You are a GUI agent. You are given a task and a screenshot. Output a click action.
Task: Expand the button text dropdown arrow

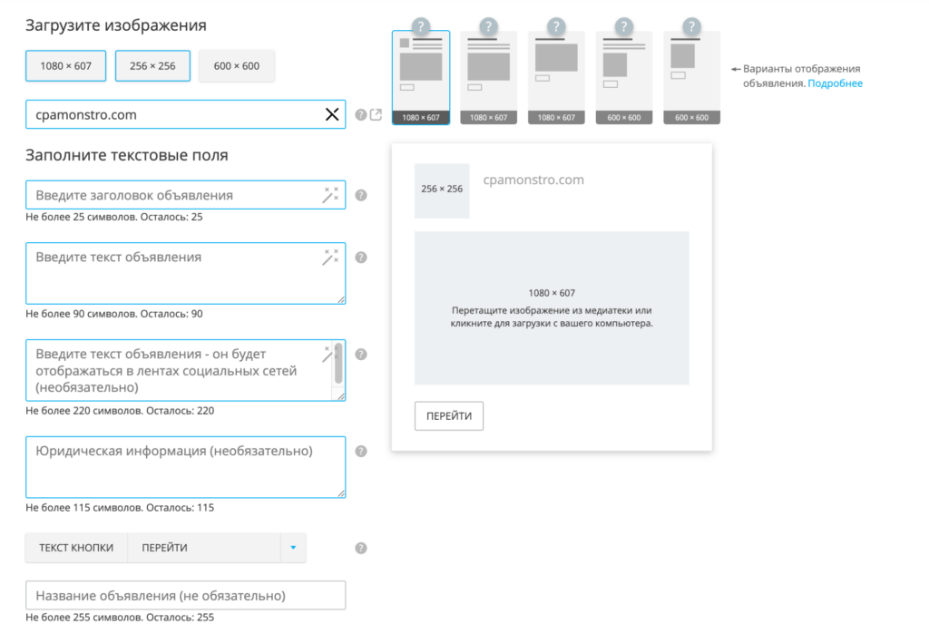pyautogui.click(x=293, y=548)
